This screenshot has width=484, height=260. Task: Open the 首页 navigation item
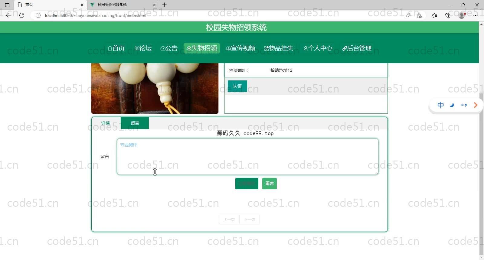116,48
